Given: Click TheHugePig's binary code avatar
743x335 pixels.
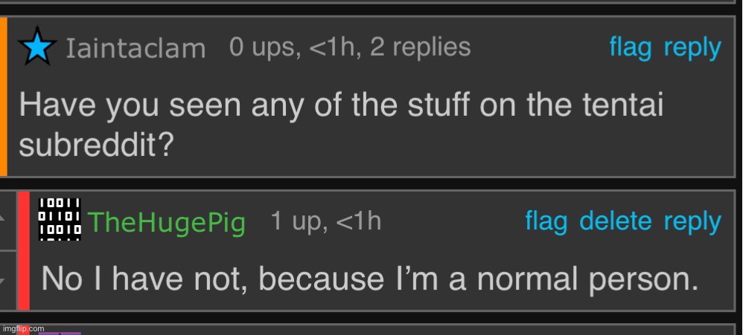Looking at the screenshot, I should click(x=60, y=219).
